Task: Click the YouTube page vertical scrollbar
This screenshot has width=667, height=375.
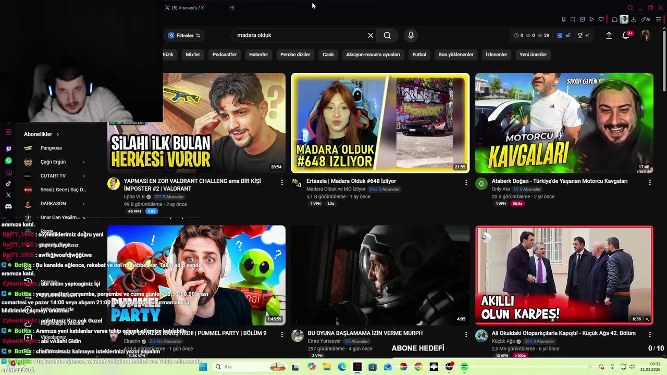Action: tap(664, 63)
